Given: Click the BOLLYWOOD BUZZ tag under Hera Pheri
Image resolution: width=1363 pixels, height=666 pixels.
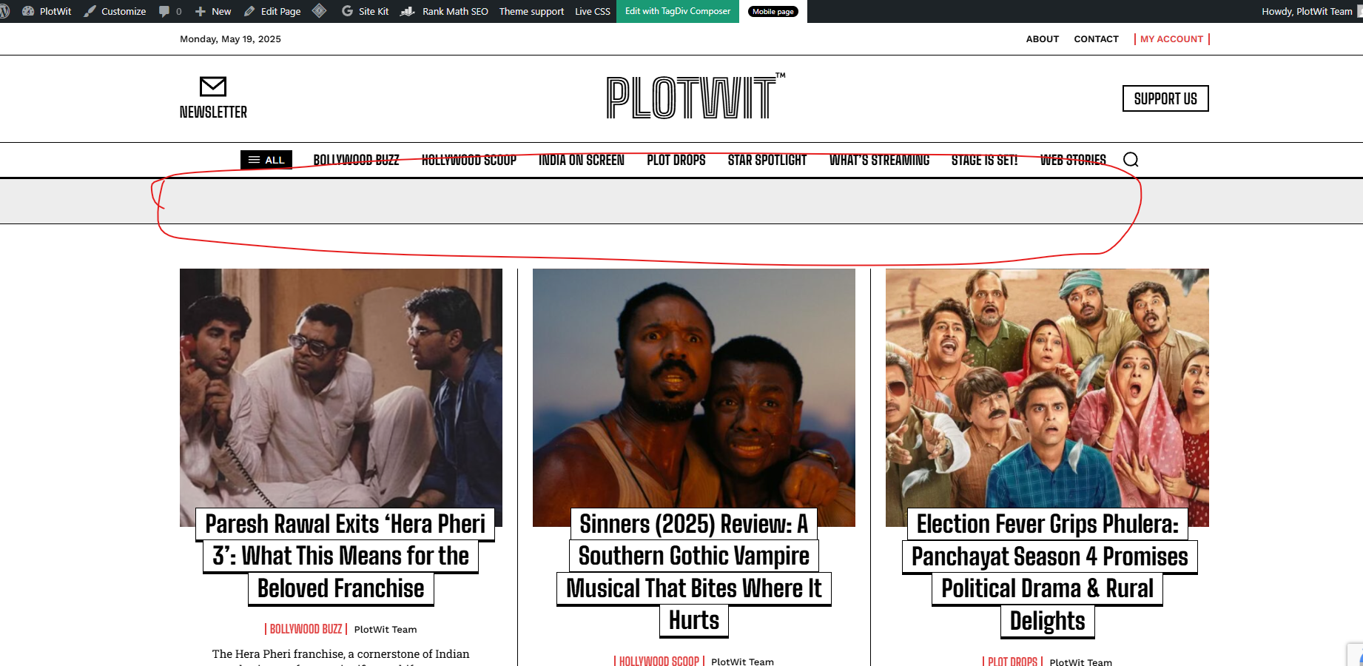Looking at the screenshot, I should 306,629.
